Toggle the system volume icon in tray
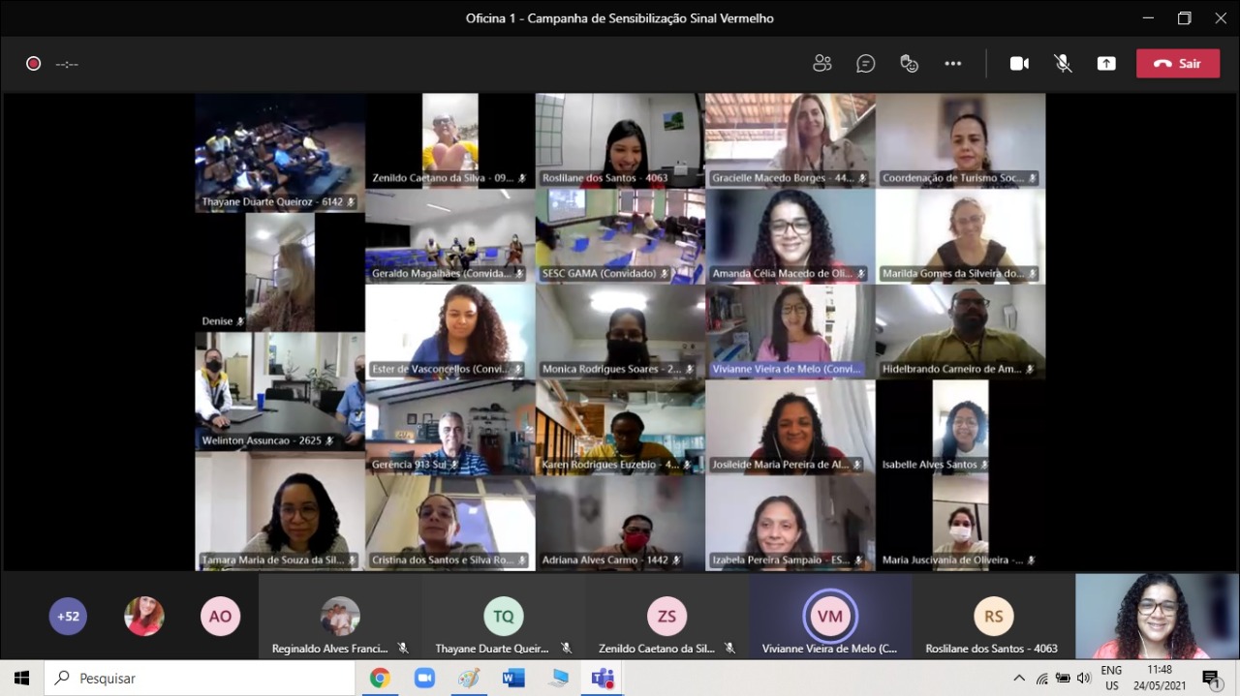Screen dimensions: 1240x696 [x=1084, y=679]
